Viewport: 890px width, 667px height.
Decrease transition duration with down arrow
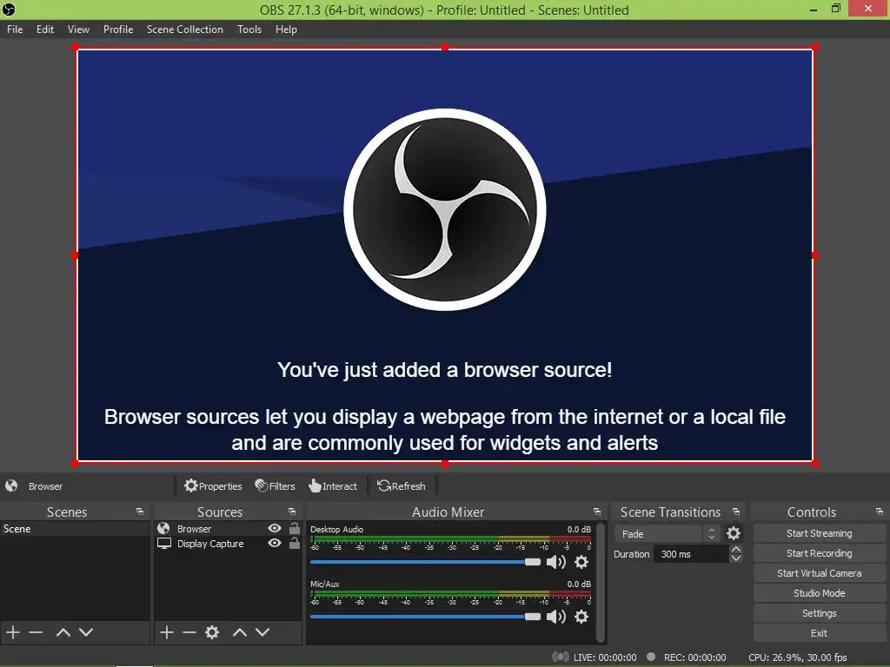[x=736, y=558]
